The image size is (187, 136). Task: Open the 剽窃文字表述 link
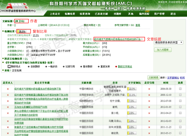pyautogui.click(x=125, y=67)
